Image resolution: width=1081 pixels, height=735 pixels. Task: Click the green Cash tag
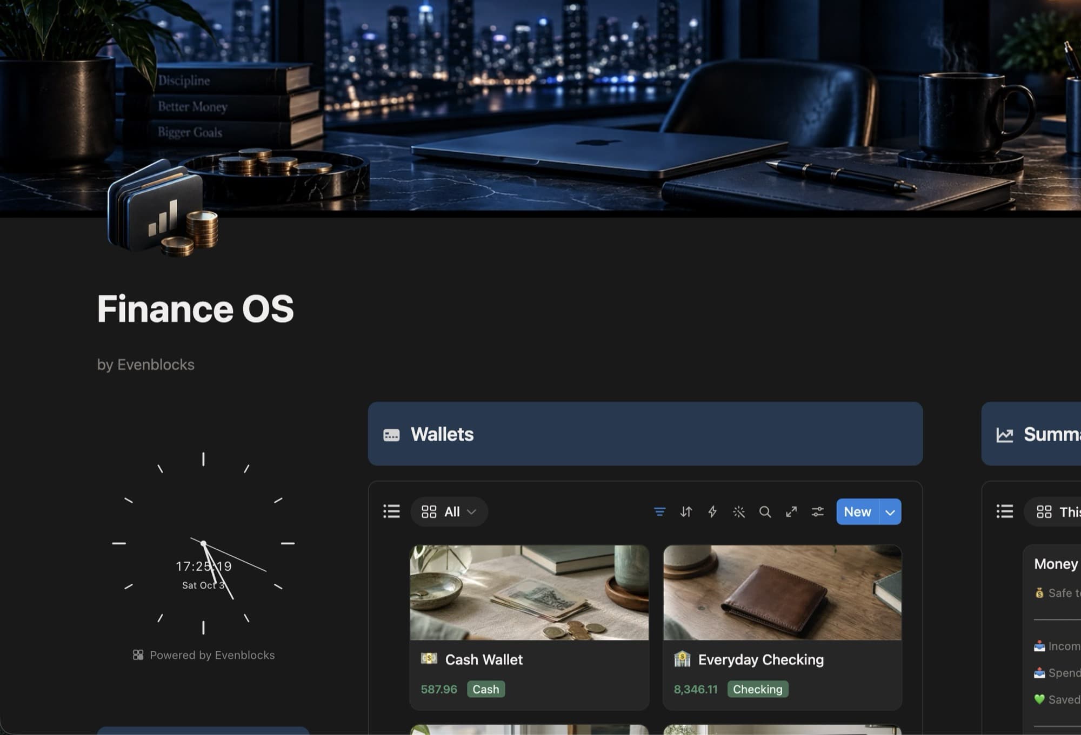[486, 689]
